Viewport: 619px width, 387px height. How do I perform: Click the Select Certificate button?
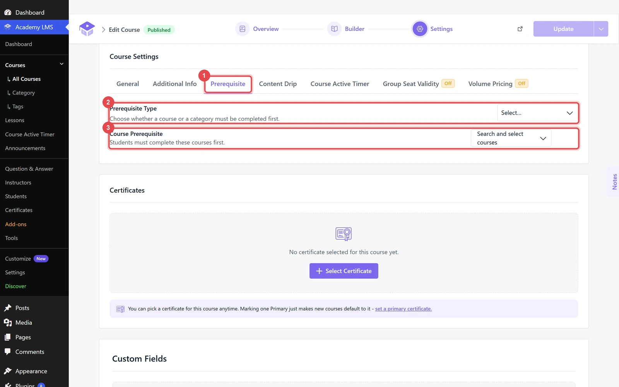click(x=344, y=271)
